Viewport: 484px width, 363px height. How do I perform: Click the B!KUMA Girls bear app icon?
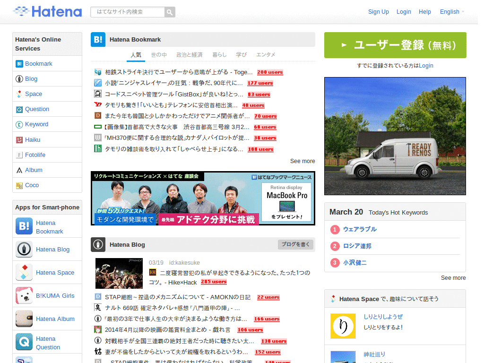coord(24,296)
